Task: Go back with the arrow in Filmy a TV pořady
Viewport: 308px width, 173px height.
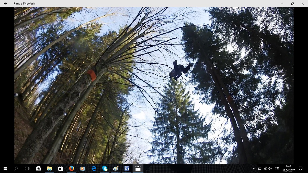Action: click(5, 4)
